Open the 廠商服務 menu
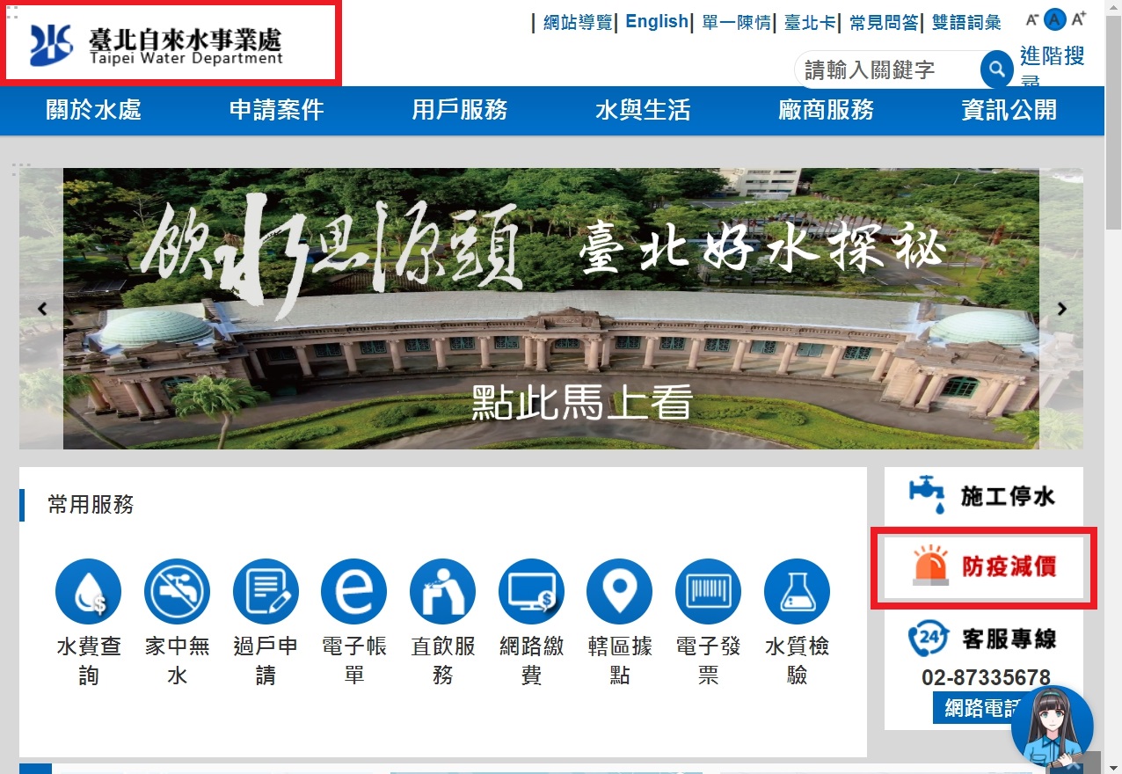 (x=826, y=111)
